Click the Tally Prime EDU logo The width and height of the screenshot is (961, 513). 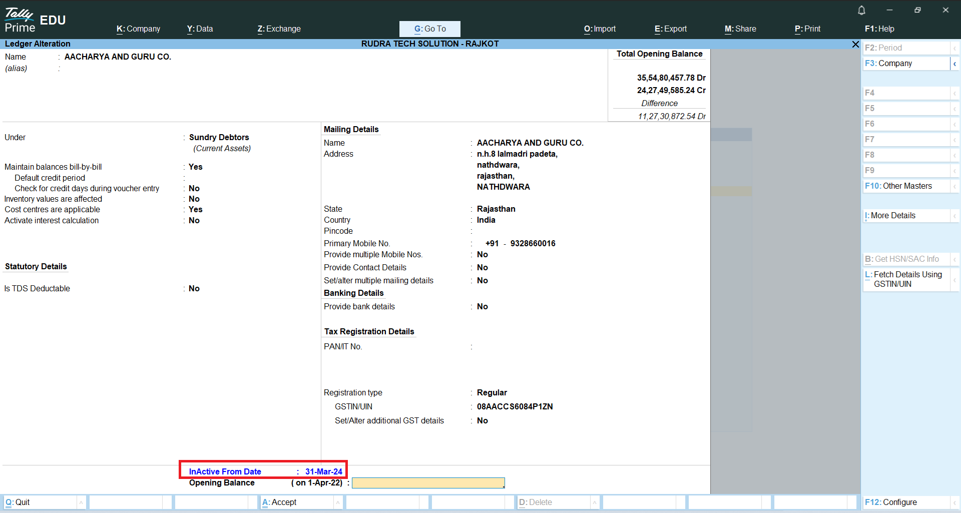click(x=35, y=21)
